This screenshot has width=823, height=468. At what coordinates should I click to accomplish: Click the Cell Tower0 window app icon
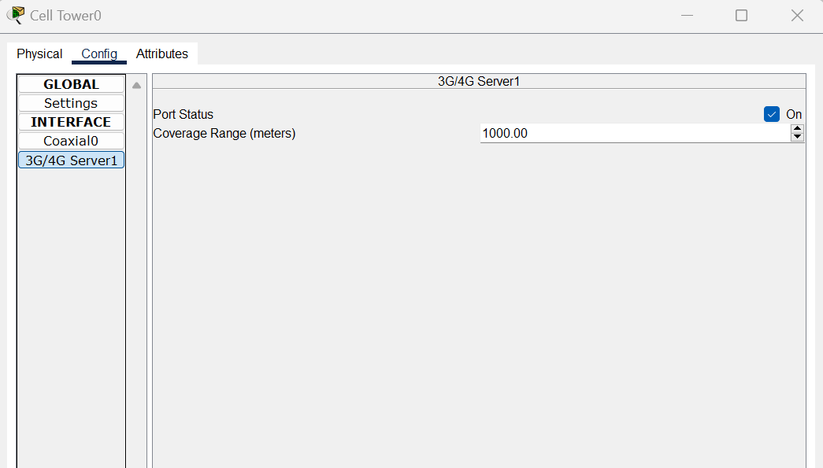(16, 15)
